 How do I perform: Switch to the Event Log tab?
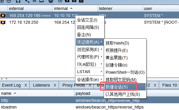pyautogui.click(x=11, y=85)
